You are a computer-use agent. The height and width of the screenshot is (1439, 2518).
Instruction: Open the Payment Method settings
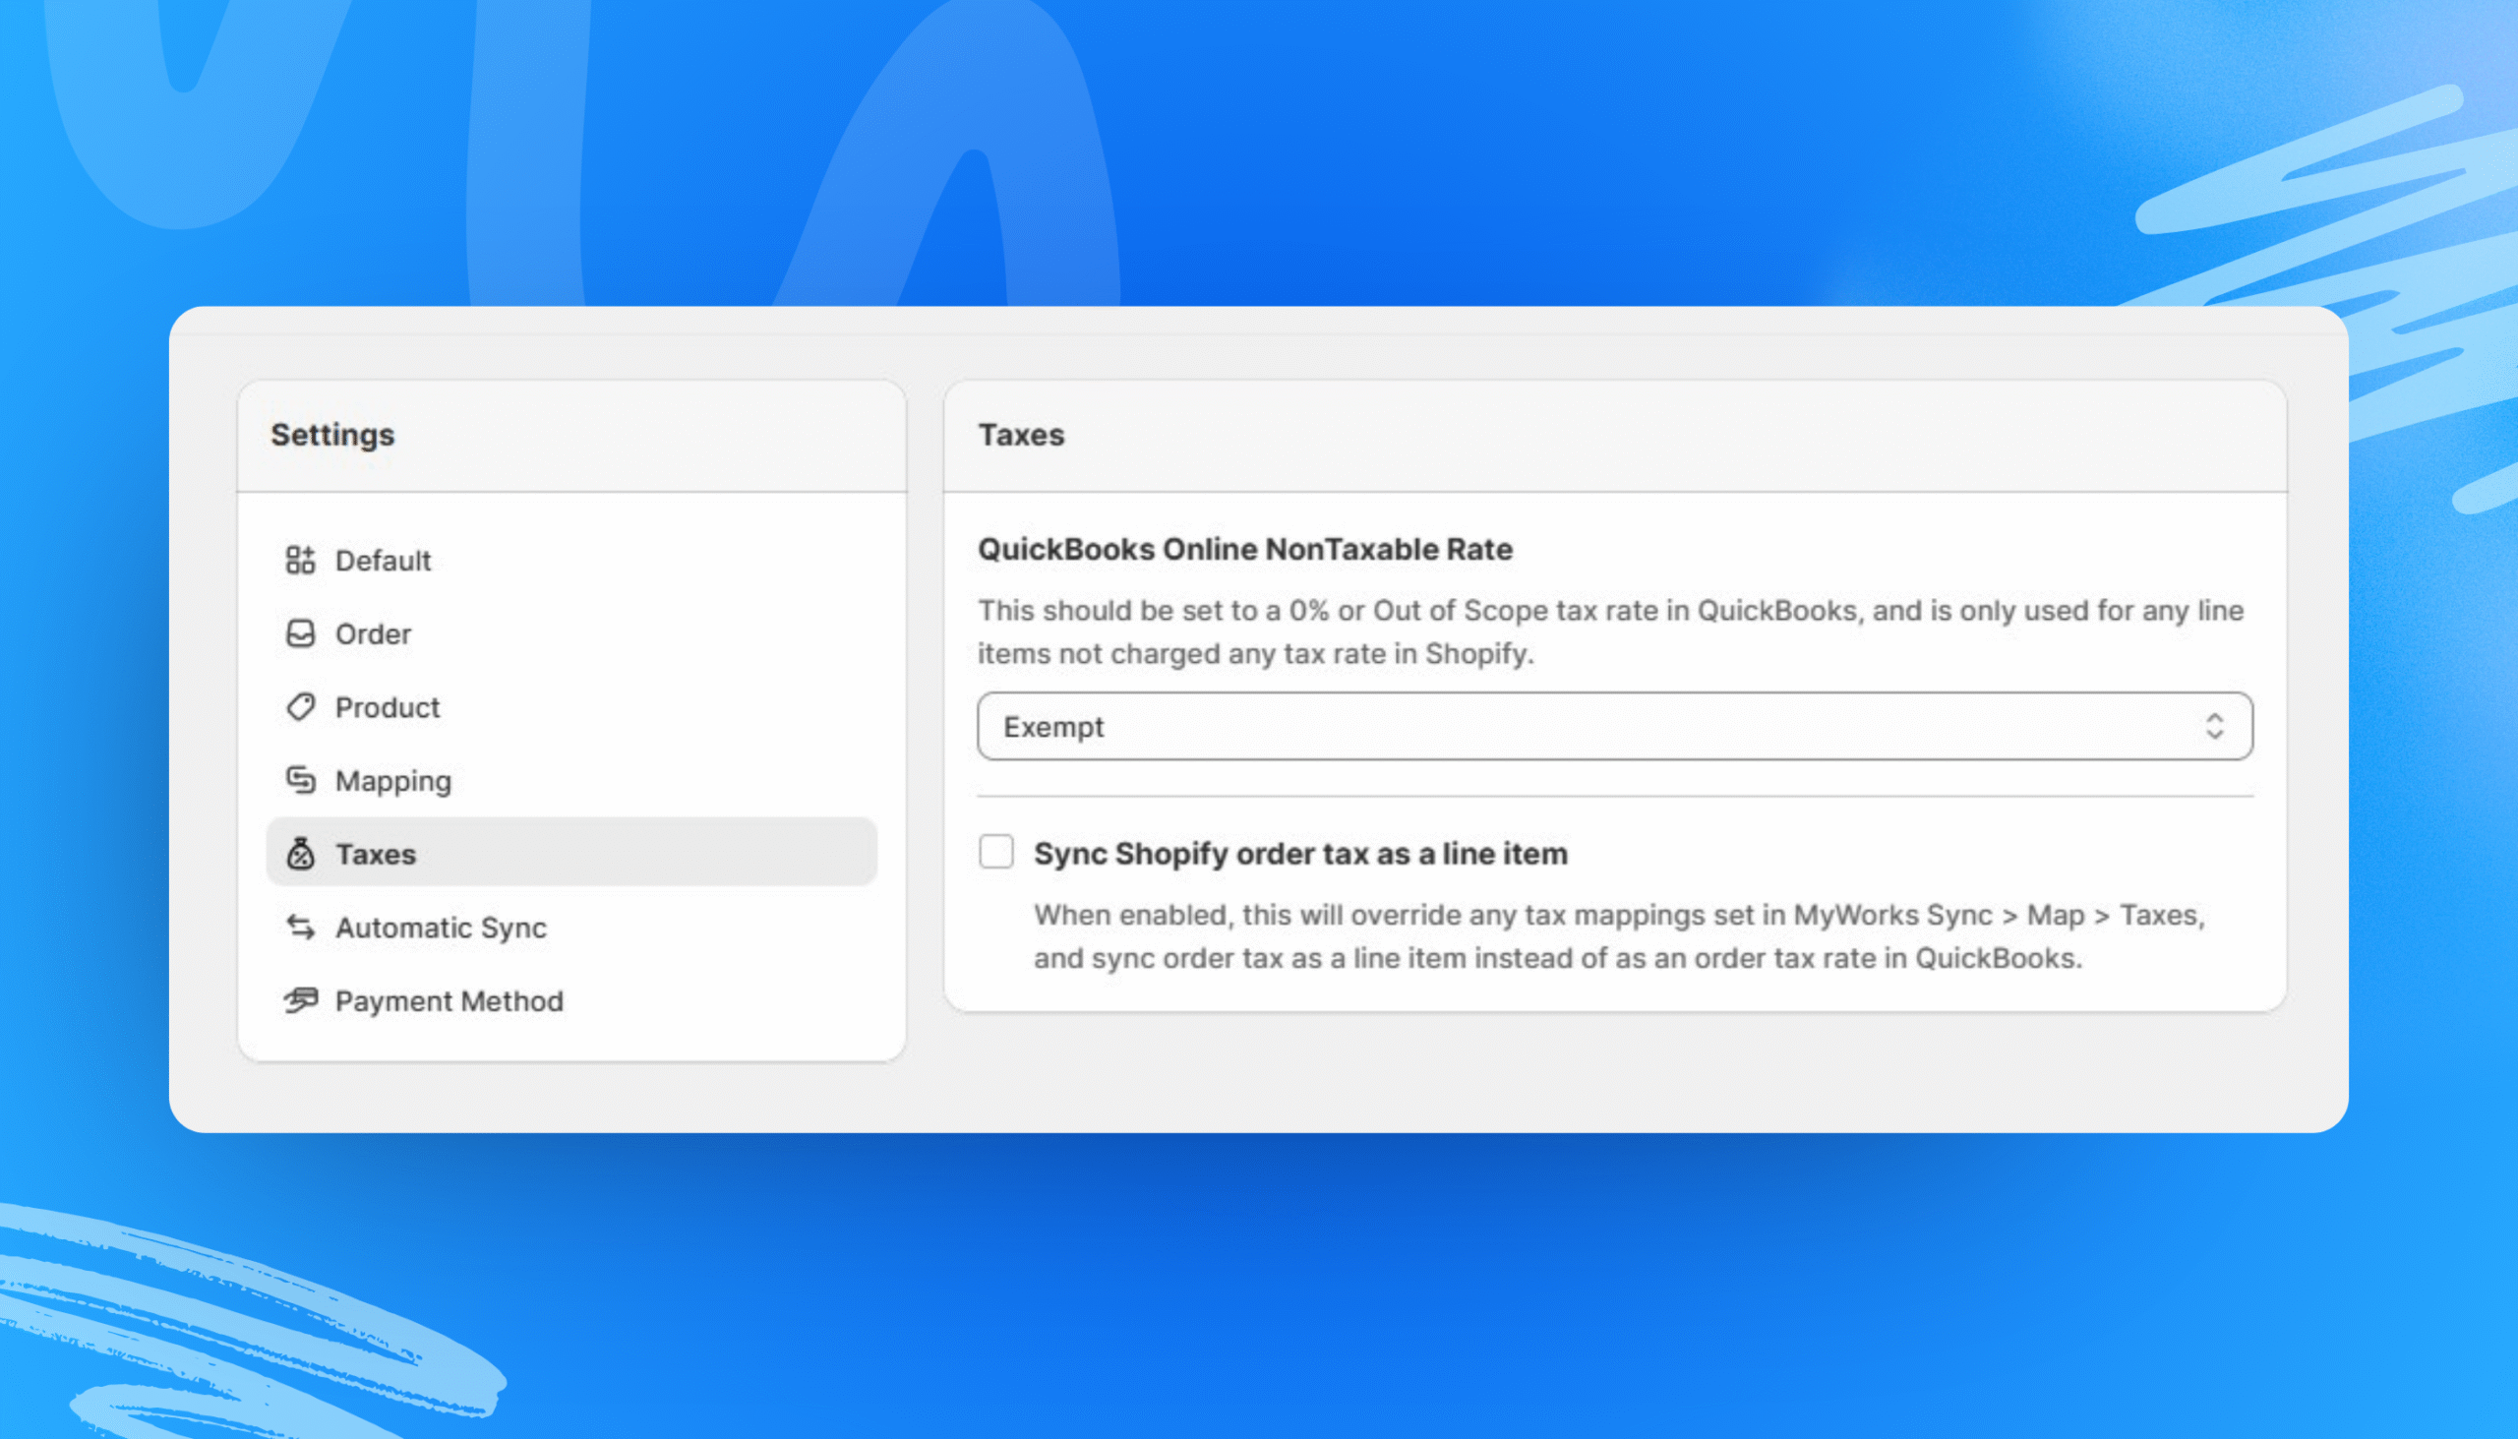tap(449, 1000)
